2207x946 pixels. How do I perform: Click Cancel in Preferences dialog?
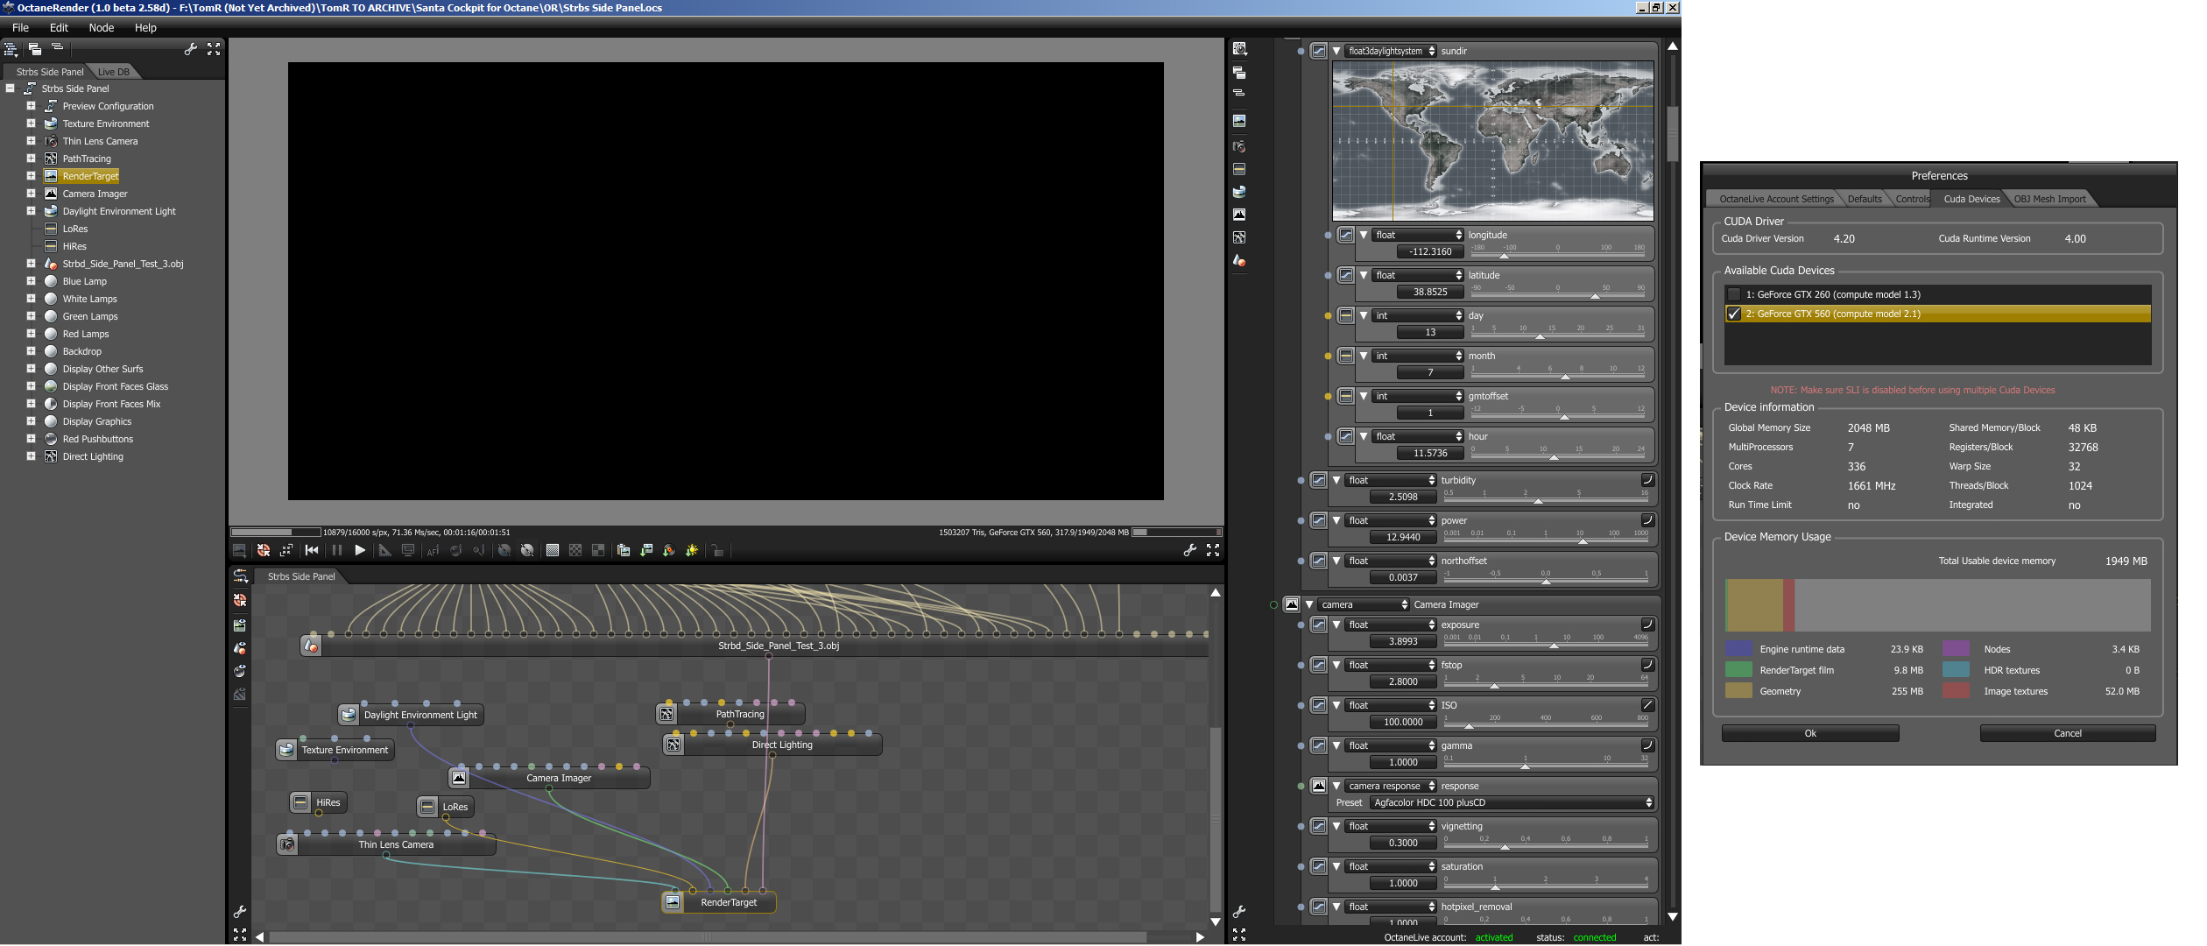tap(2067, 734)
